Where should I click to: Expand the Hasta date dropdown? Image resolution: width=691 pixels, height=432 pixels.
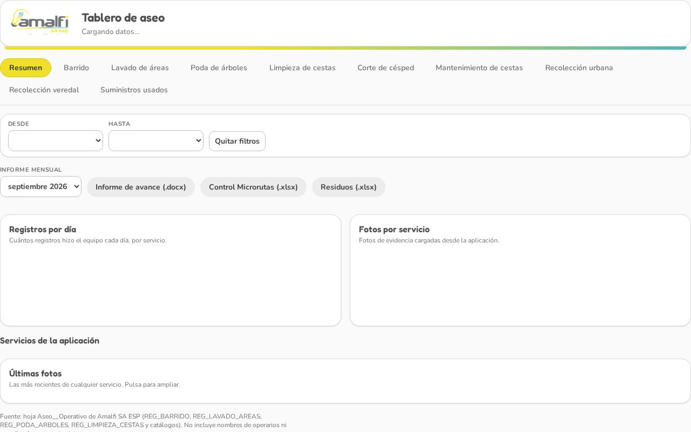(x=156, y=141)
